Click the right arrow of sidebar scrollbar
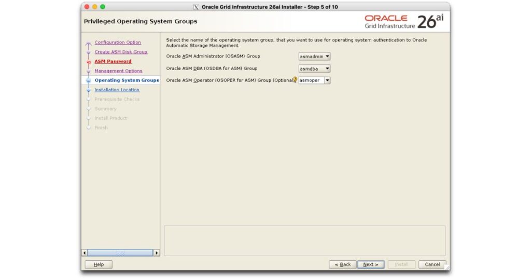This screenshot has height=279, width=531. click(x=157, y=253)
